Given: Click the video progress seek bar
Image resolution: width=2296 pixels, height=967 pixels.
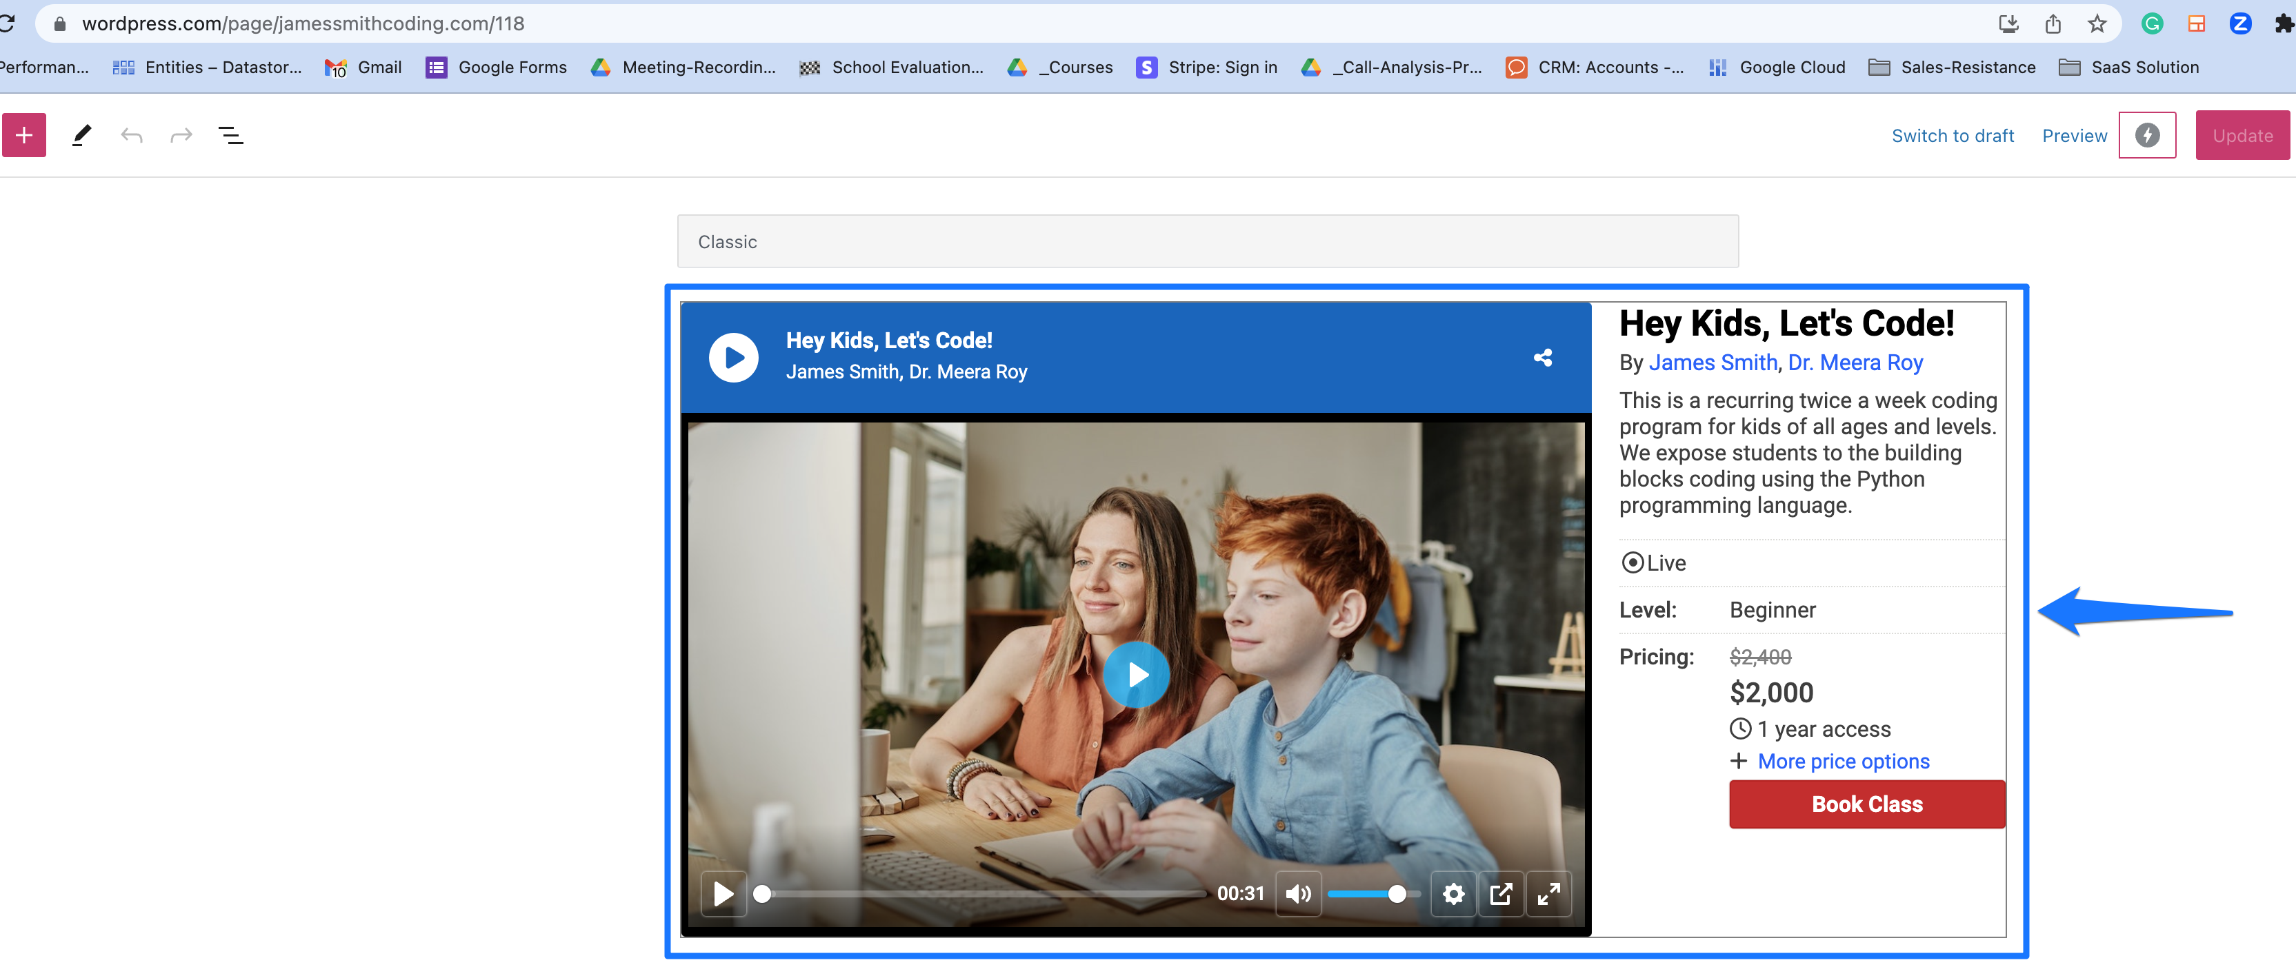Looking at the screenshot, I should point(981,894).
